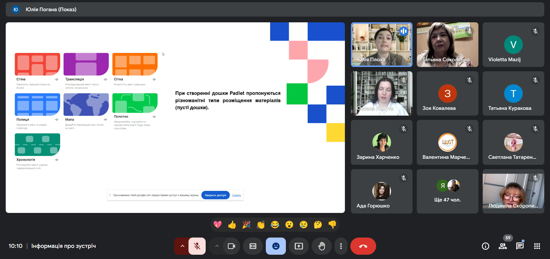Click the Сітка layout thumbnail

point(135,64)
